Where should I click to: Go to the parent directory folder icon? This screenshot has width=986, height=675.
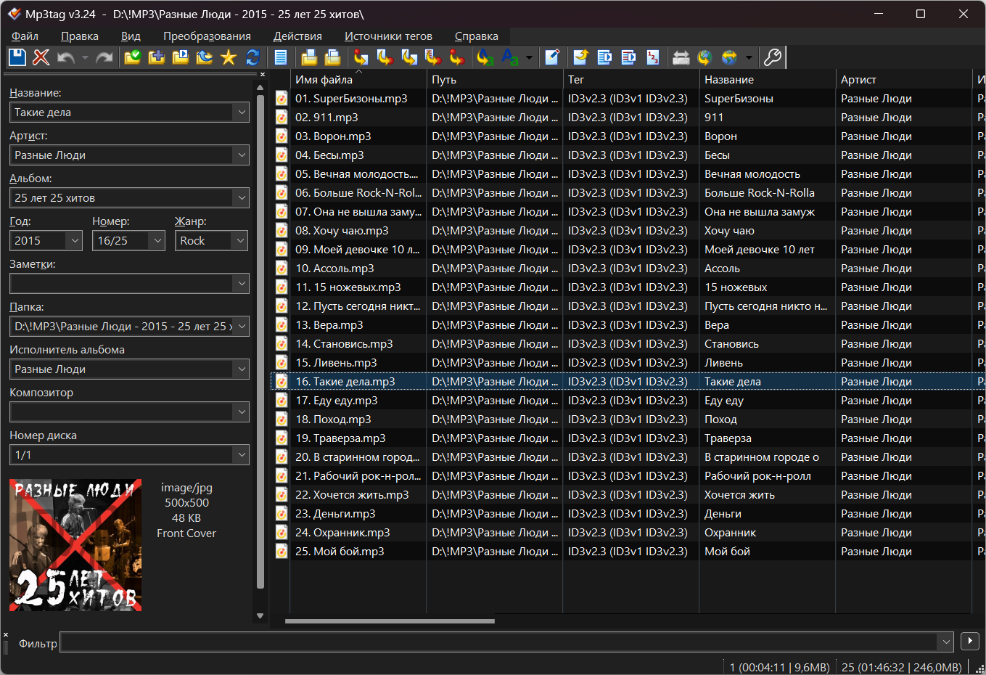(205, 57)
